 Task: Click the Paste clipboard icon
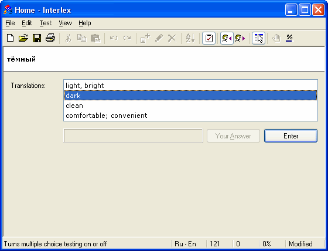pos(95,38)
